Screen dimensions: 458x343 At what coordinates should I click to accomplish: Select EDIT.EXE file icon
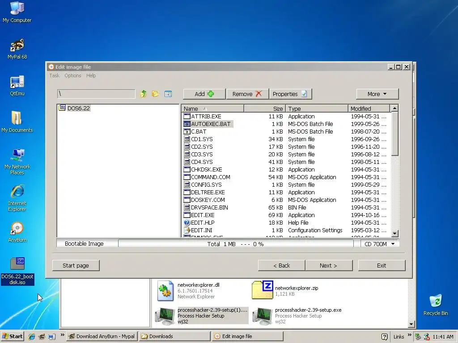[x=187, y=215]
